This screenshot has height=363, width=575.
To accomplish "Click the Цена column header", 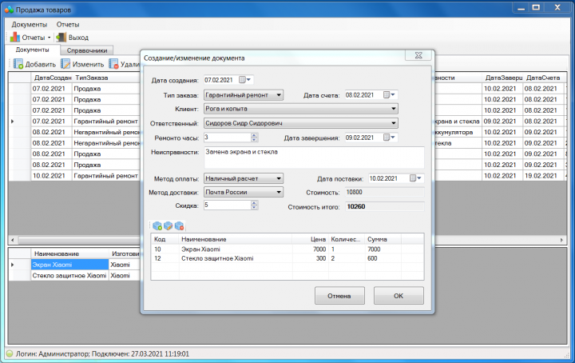I will point(311,239).
